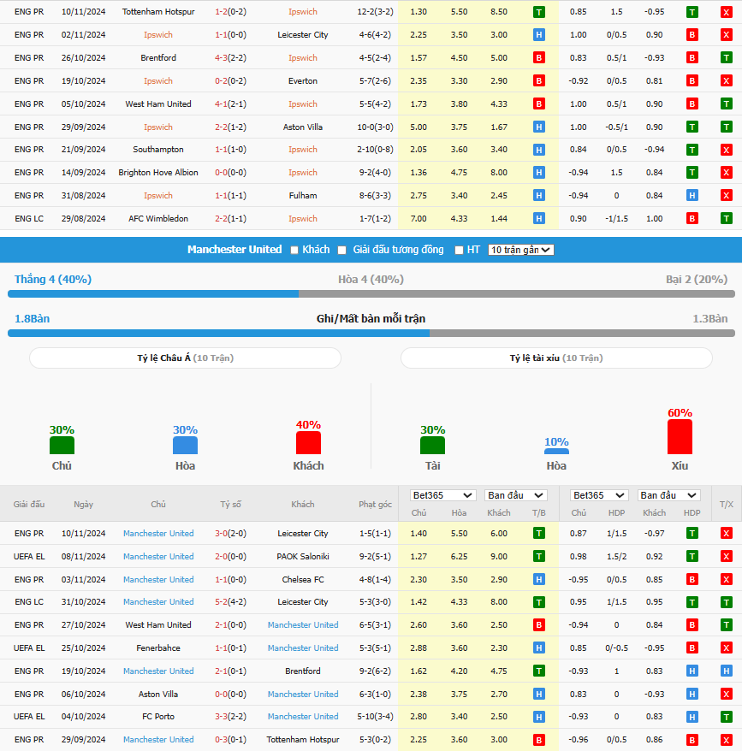
Task: Open Ipswich link in the 02/11/2024 Leicester row
Action: point(158,34)
